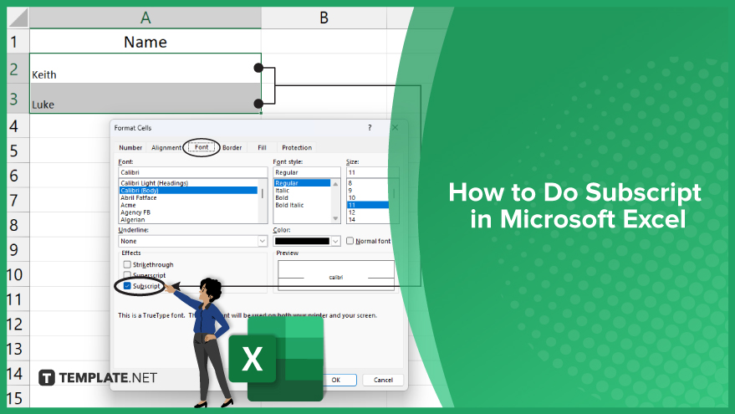Expand the Color dropdown arrow

pyautogui.click(x=335, y=241)
